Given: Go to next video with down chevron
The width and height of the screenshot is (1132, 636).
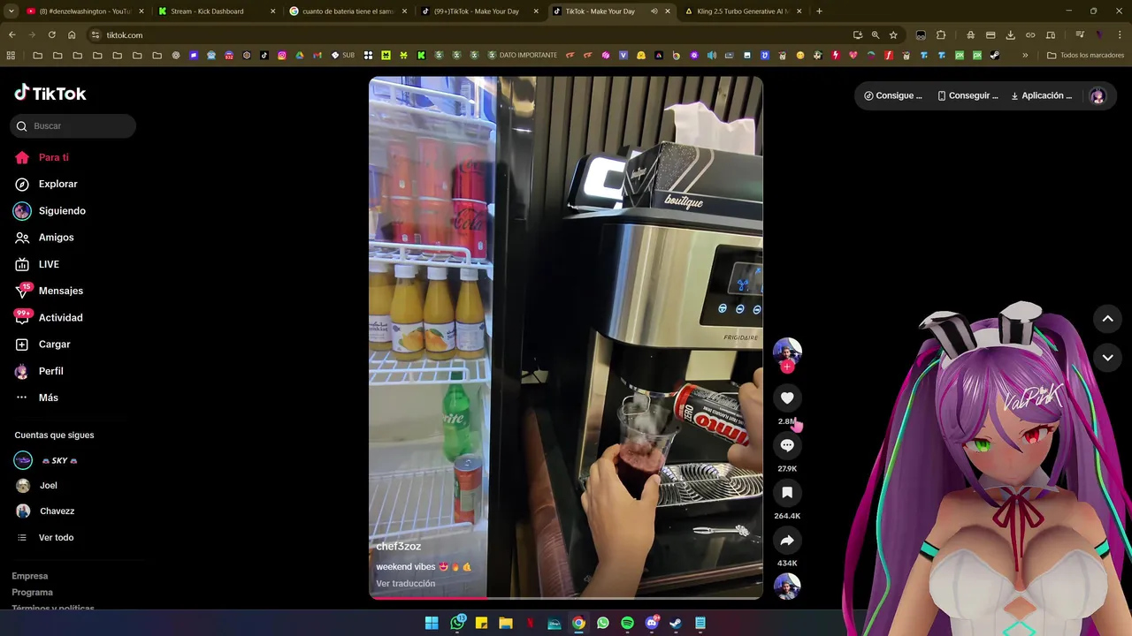Looking at the screenshot, I should (x=1107, y=358).
